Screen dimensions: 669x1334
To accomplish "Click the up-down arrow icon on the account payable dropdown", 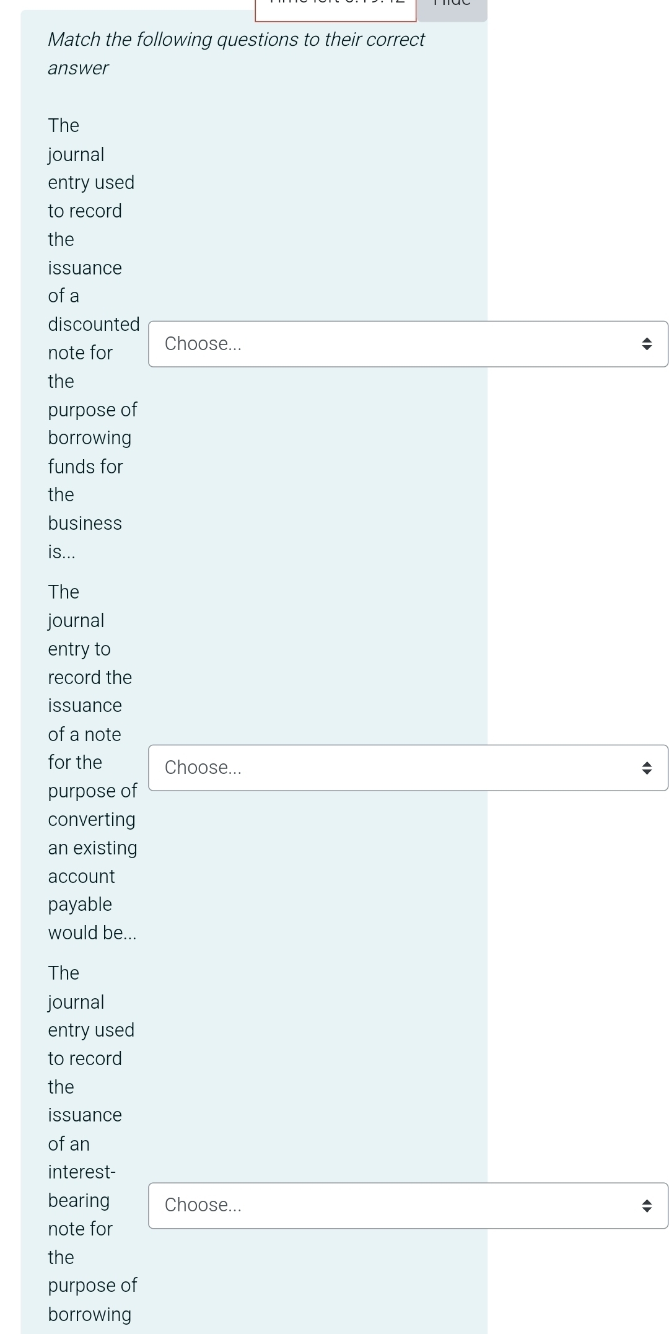I will point(647,768).
